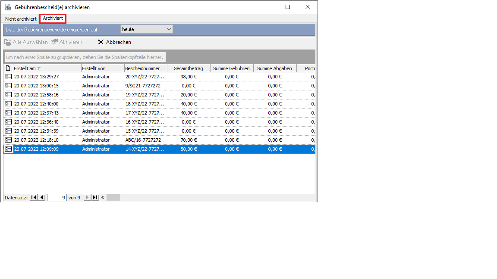
Task: Click the Summe Gebühren column header
Action: [231, 68]
